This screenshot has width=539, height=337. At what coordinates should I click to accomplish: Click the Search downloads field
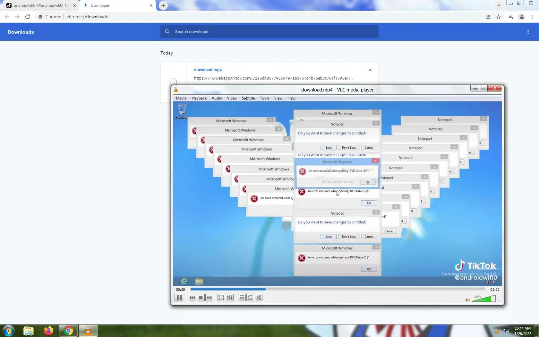[x=269, y=32]
